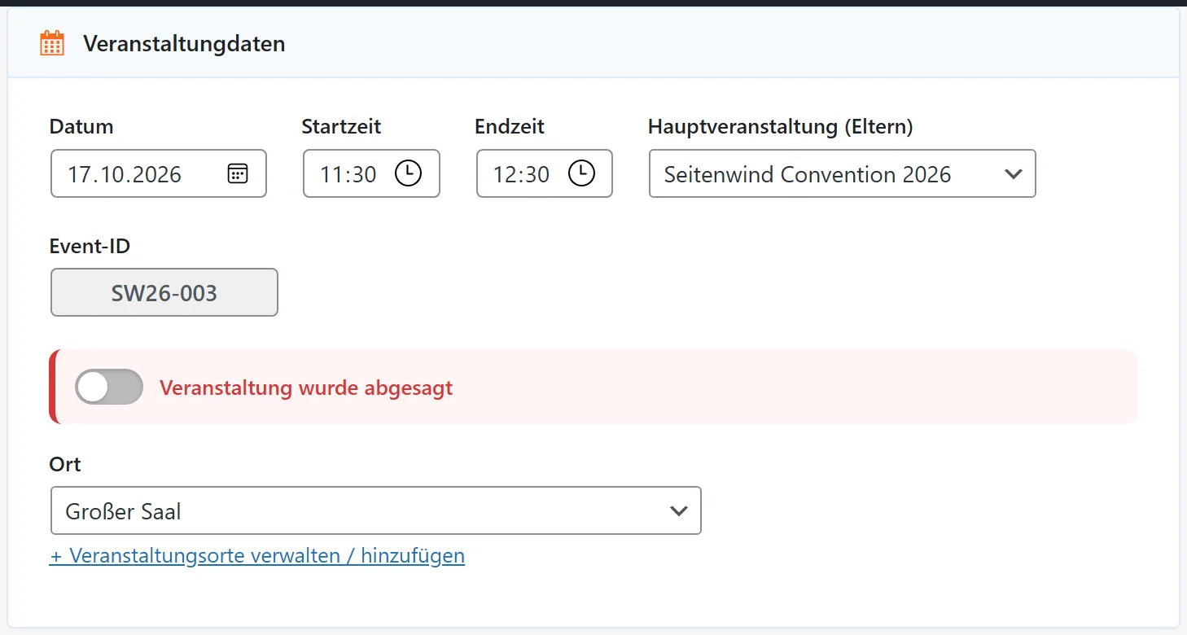Click the date value 17.10.2026
The width and height of the screenshot is (1187, 635).
(x=125, y=174)
